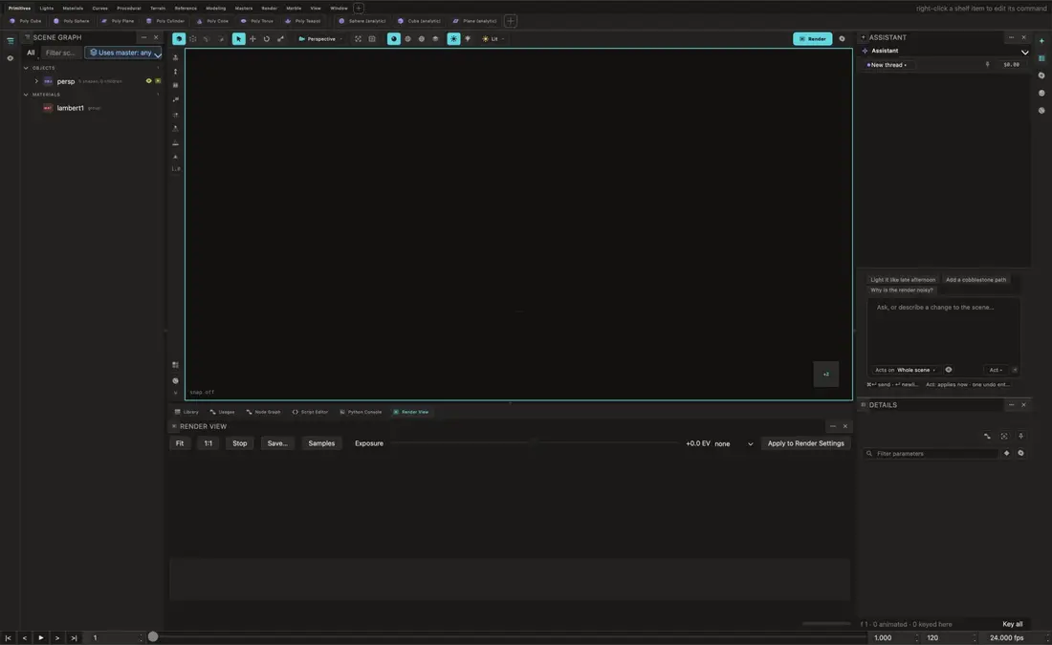Click the 'Light it like late afternoon' suggestion
Screen dimensions: 1052x645
903,280
